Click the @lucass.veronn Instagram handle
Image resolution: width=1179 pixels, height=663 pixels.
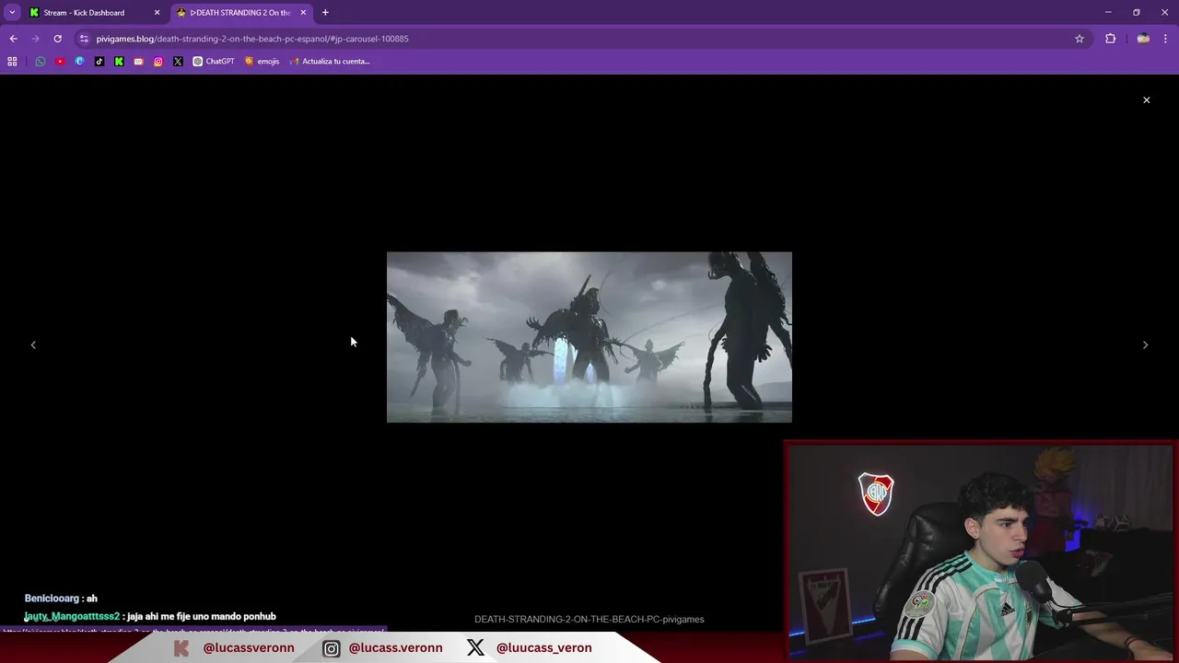pos(395,647)
